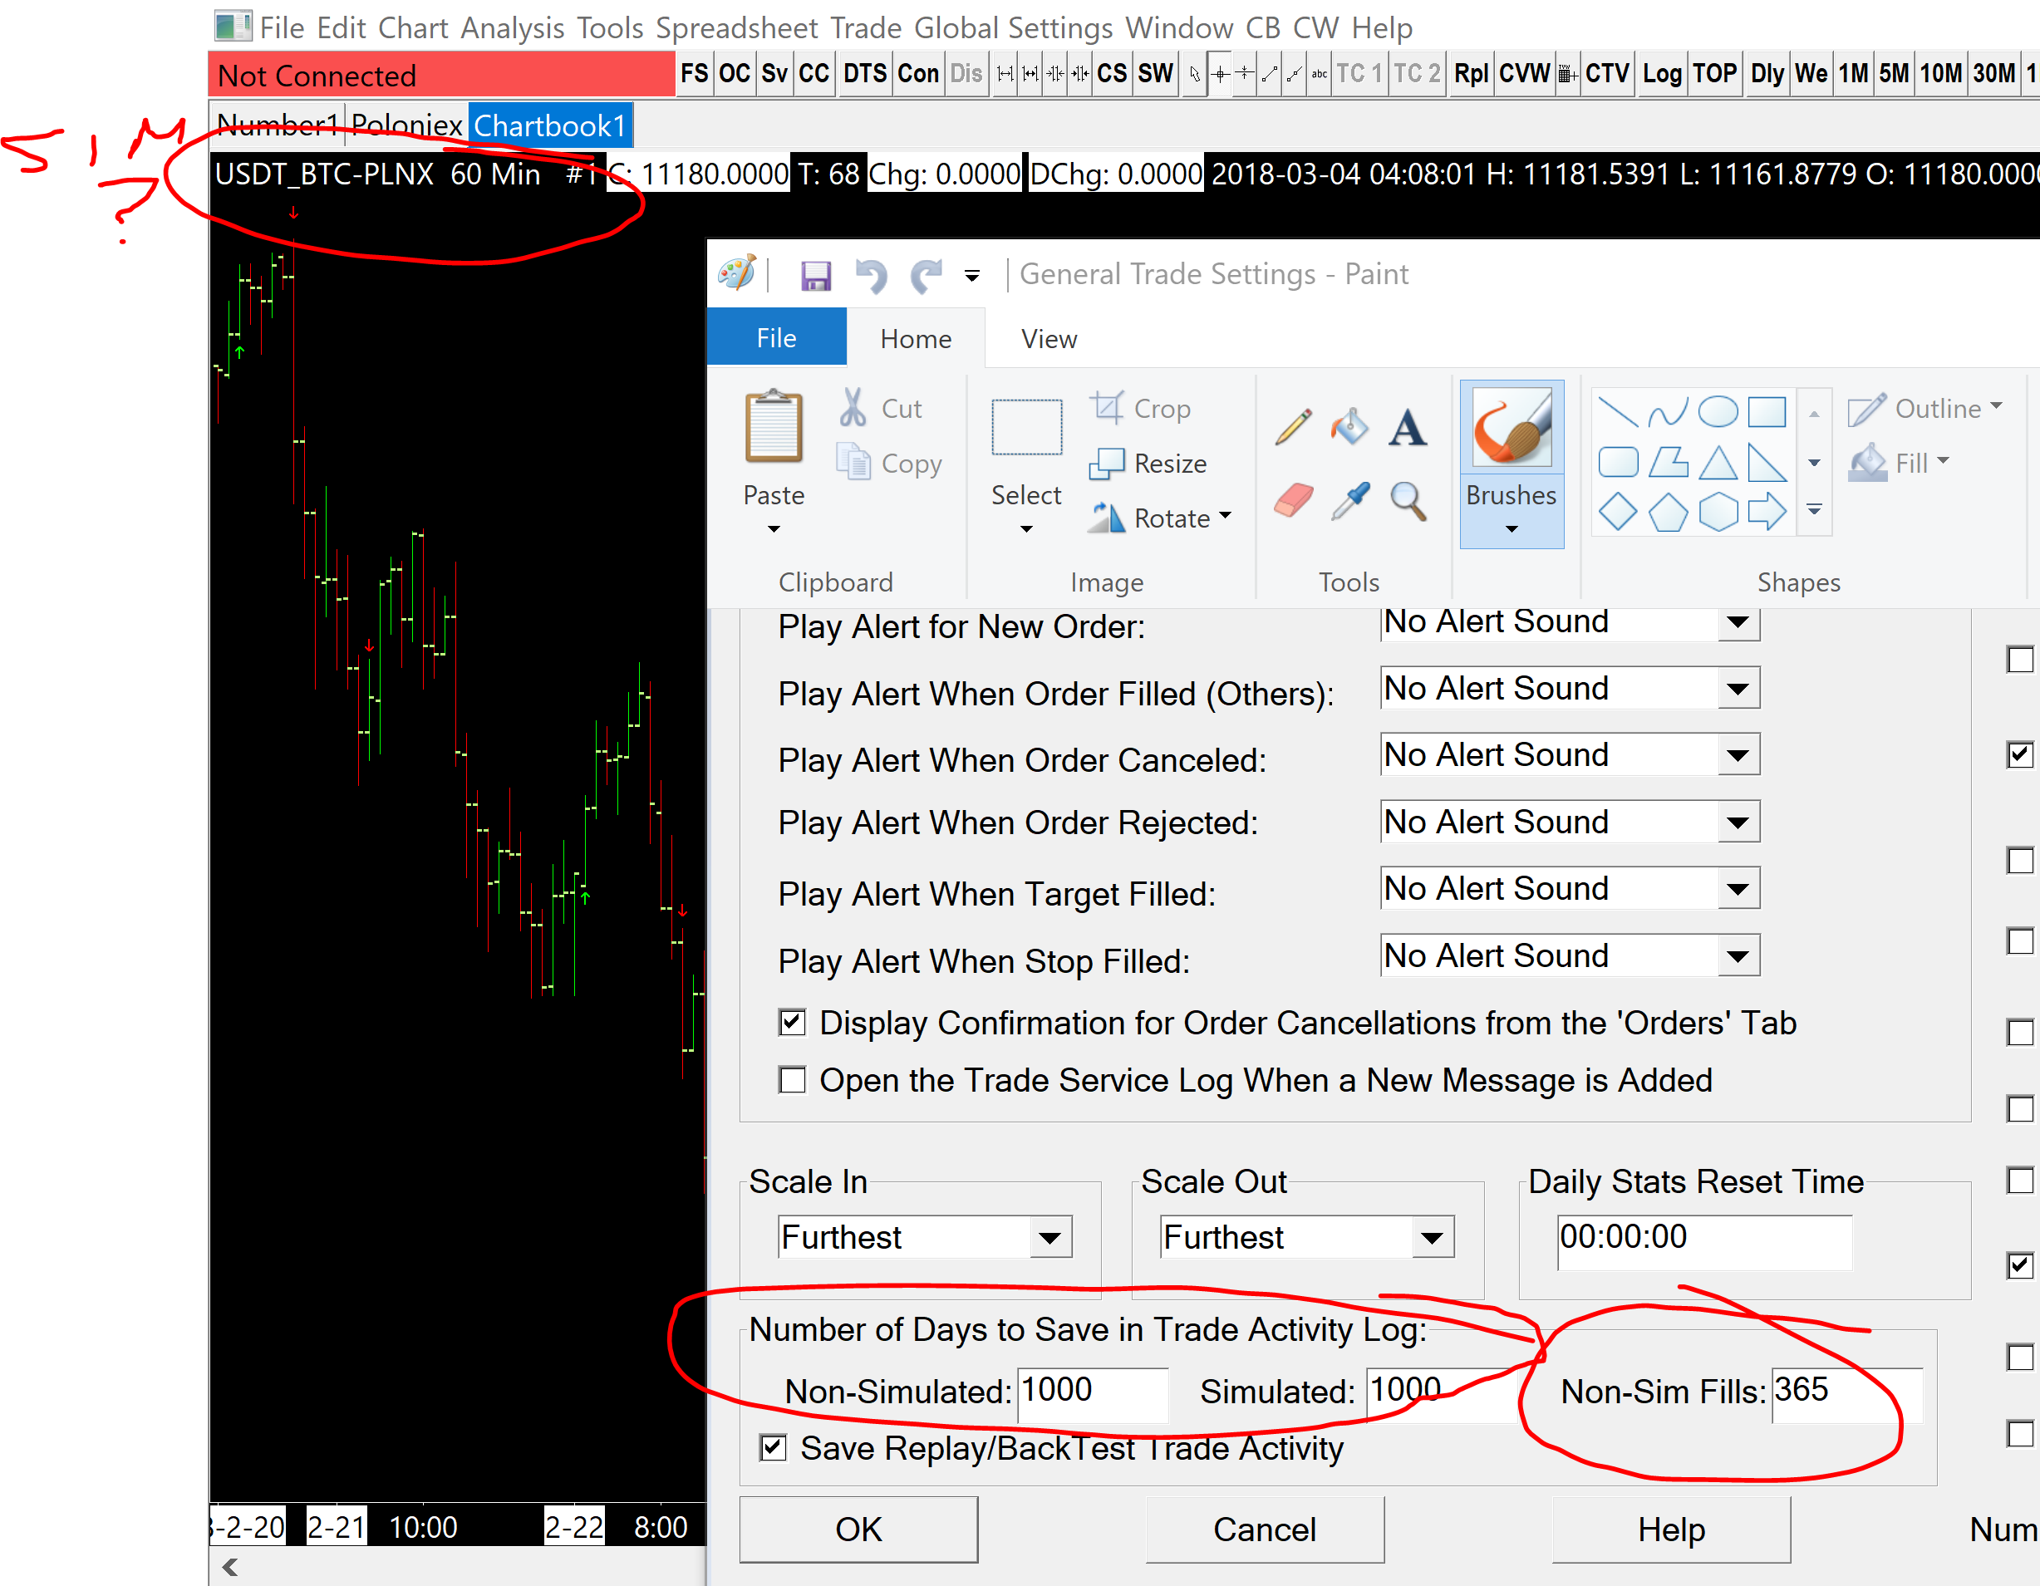Select the Eraser tool
The image size is (2040, 1586).
(x=1293, y=501)
